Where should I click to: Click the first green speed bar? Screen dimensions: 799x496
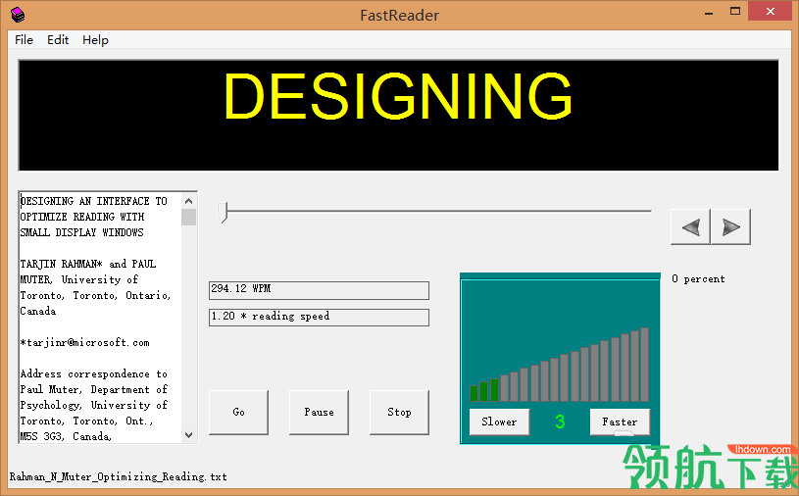coord(474,393)
